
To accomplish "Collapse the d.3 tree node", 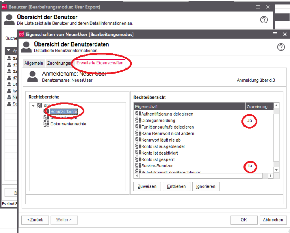I will [x=33, y=106].
